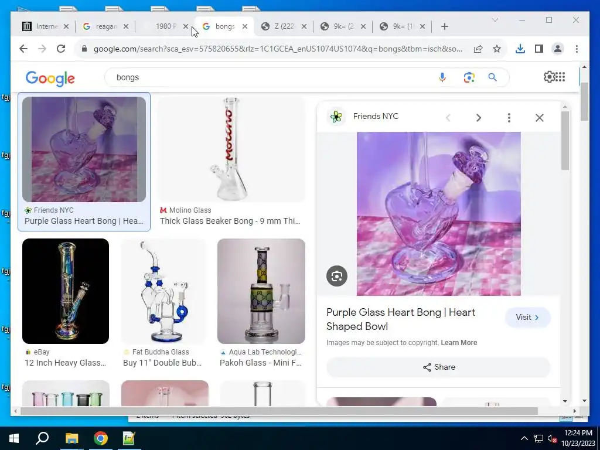Screen dimensions: 600x450
Task: Select Fat Buddha Glass bubbler thumbnail
Action: click(163, 291)
